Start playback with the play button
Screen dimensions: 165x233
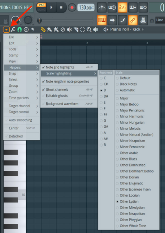click(x=51, y=7)
